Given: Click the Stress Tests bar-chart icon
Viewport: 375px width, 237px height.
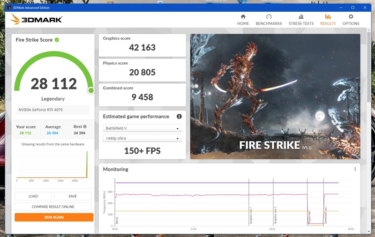Looking at the screenshot, I should click(301, 17).
